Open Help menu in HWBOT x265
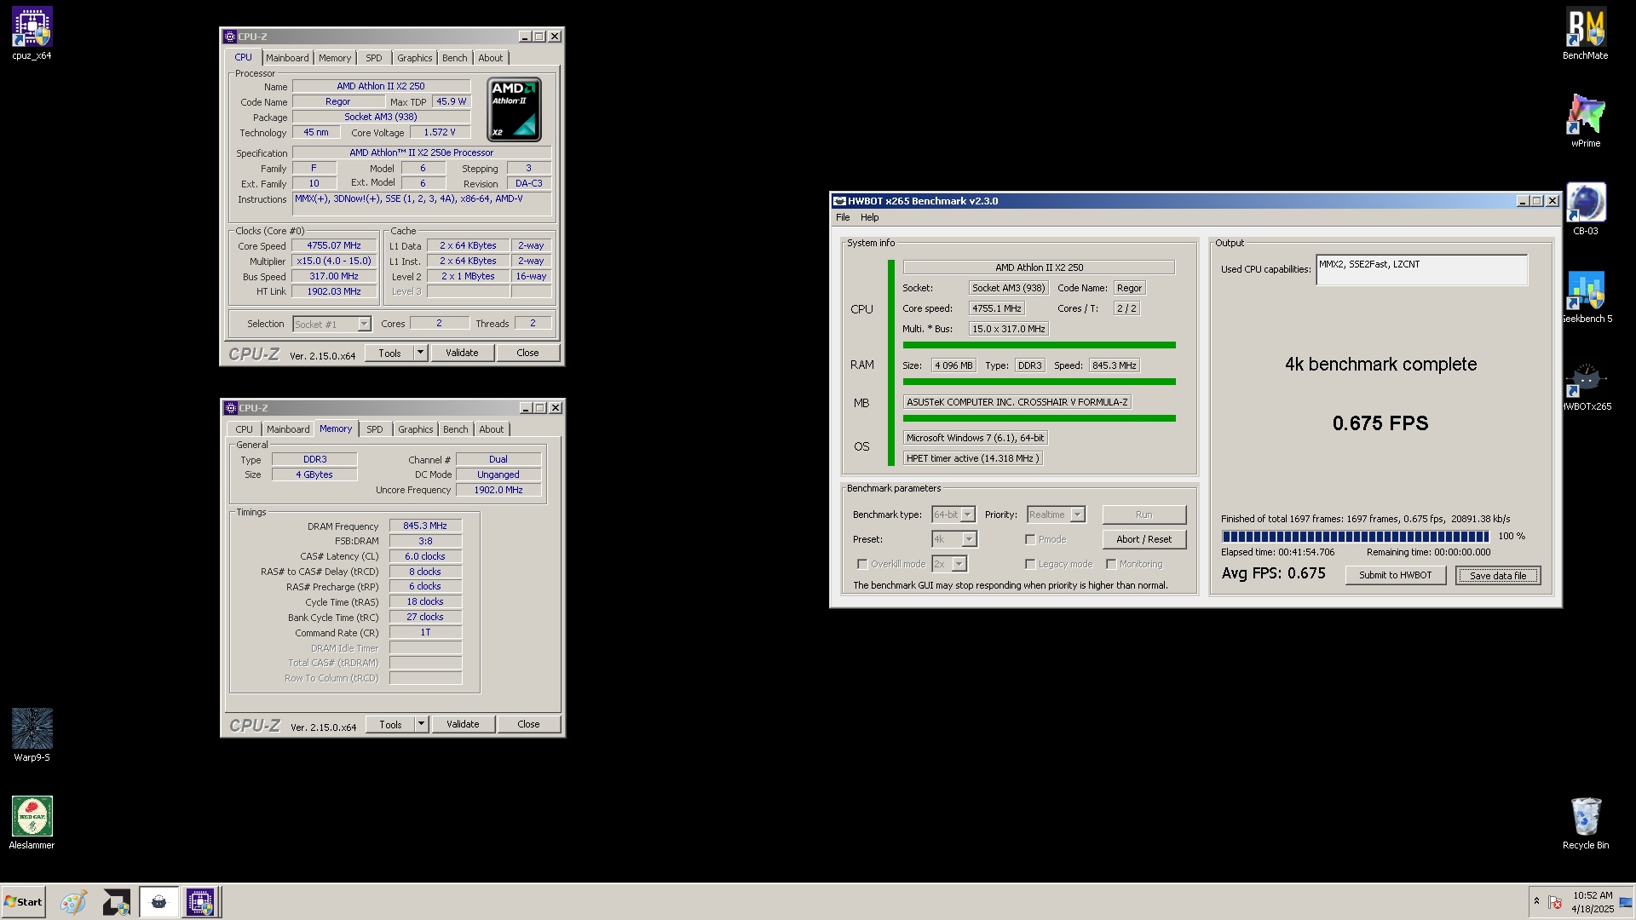1636x920 pixels. (x=869, y=218)
